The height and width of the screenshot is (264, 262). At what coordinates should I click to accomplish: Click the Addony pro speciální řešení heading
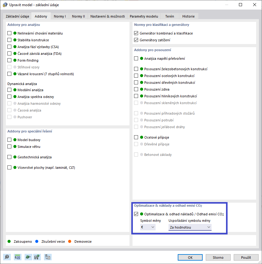click(x=30, y=131)
